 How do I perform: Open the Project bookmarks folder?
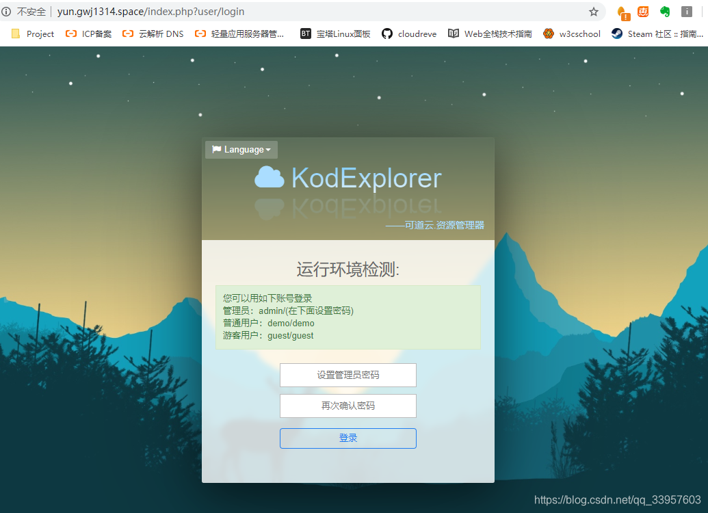(x=33, y=34)
